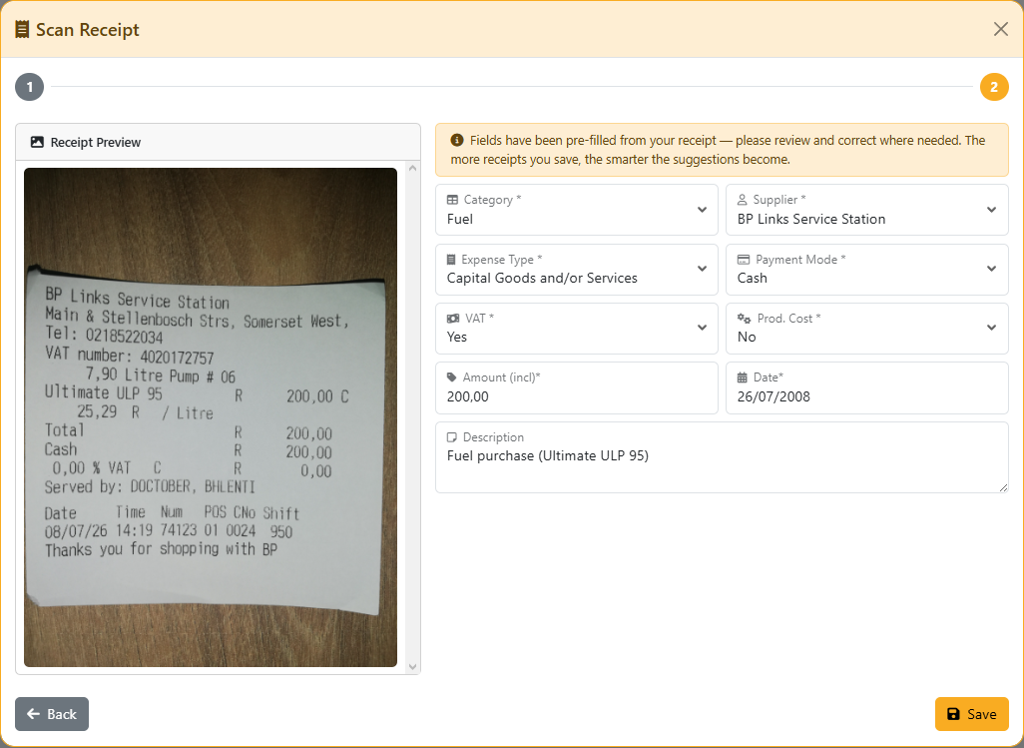Screen dimensions: 1024x748
Task: Open the Supplier dropdown
Action: tap(866, 210)
